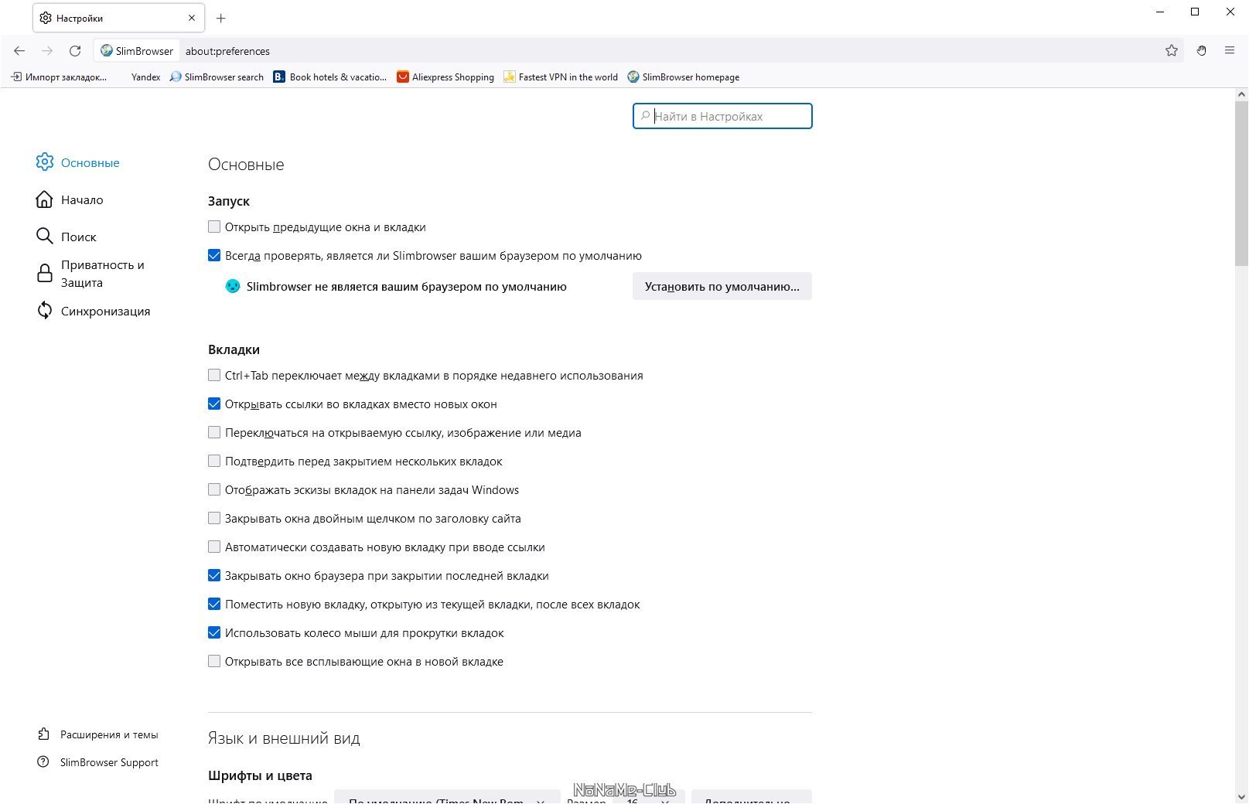Image resolution: width=1249 pixels, height=804 pixels.
Task: Open the font size Размер dropdown
Action: tap(648, 799)
